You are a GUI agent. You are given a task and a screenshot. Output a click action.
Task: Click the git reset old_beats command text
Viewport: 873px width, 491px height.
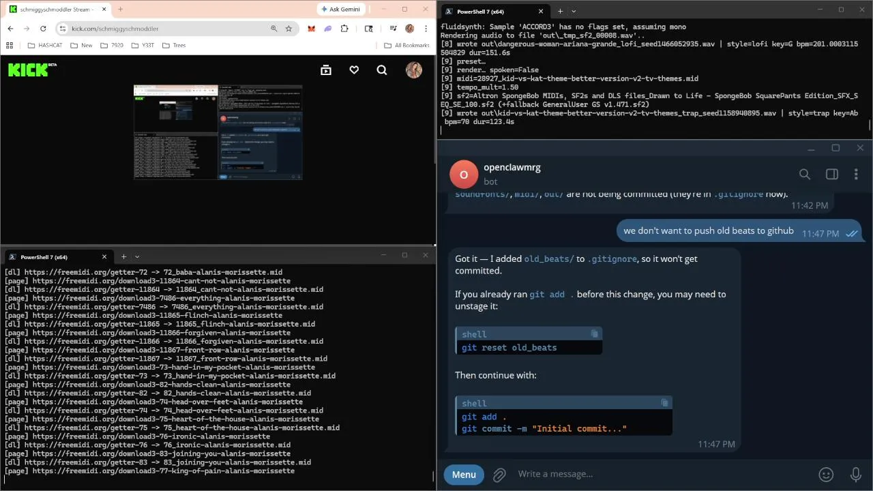tap(509, 347)
